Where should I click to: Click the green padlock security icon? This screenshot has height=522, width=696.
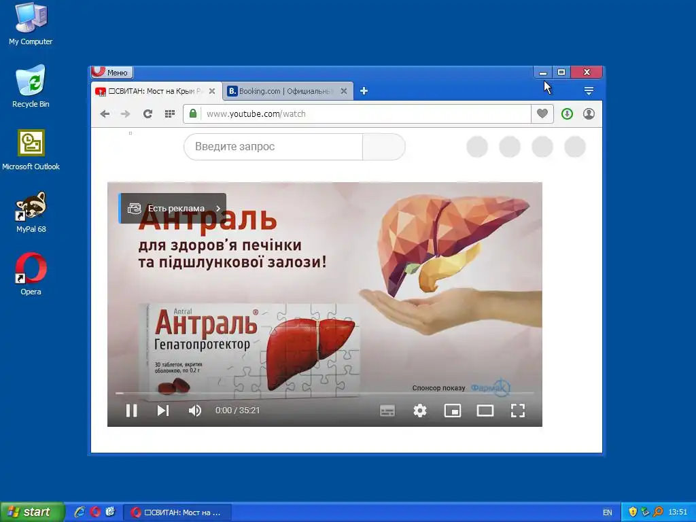[192, 114]
